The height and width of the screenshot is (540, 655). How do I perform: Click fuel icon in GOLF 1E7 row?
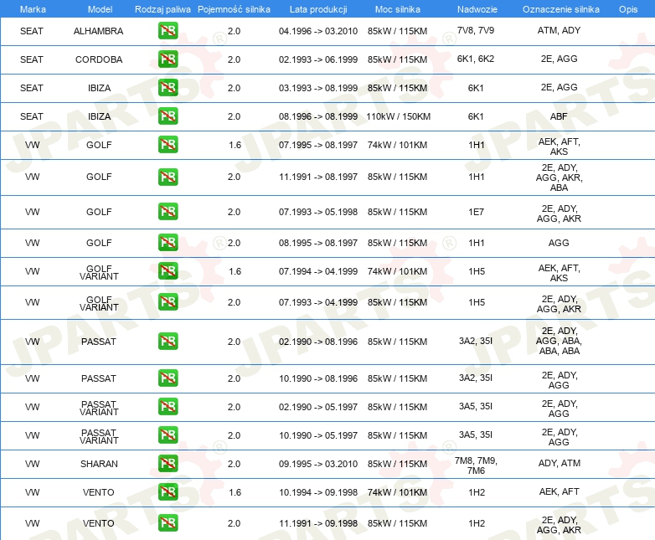[x=168, y=211]
